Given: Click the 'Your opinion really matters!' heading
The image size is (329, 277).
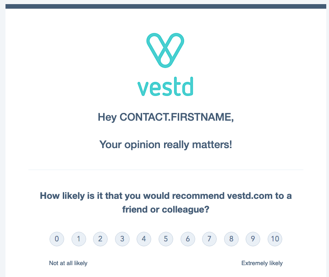Looking at the screenshot, I should (x=166, y=145).
